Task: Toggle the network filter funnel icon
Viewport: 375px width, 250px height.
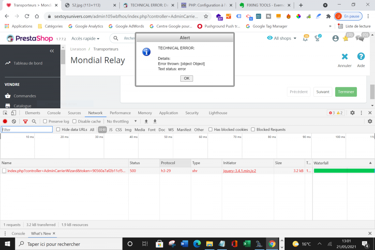Action: point(25,121)
